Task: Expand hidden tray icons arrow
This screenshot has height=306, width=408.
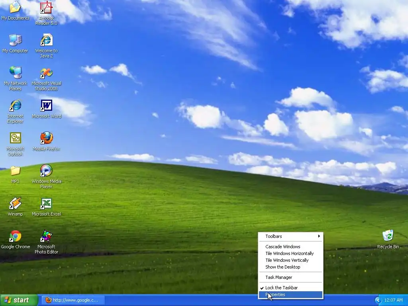Action: [378, 300]
